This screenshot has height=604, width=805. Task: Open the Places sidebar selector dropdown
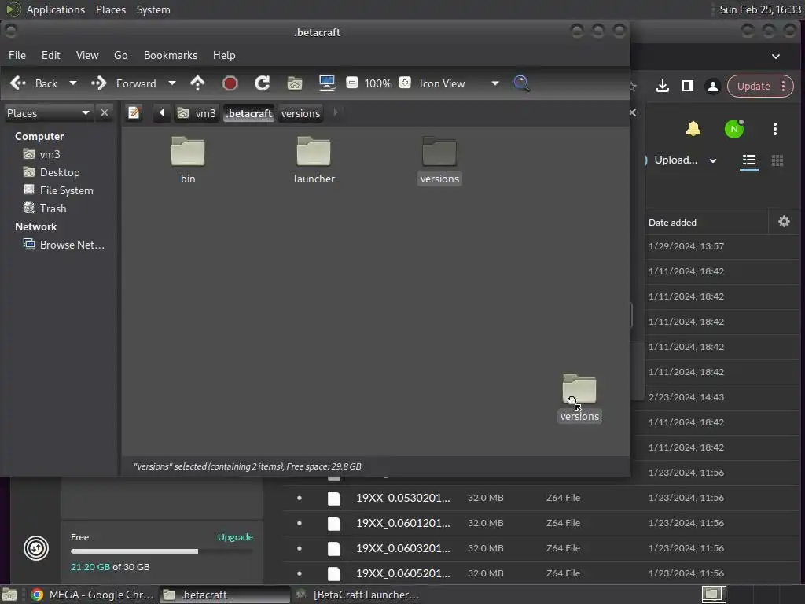(x=48, y=113)
